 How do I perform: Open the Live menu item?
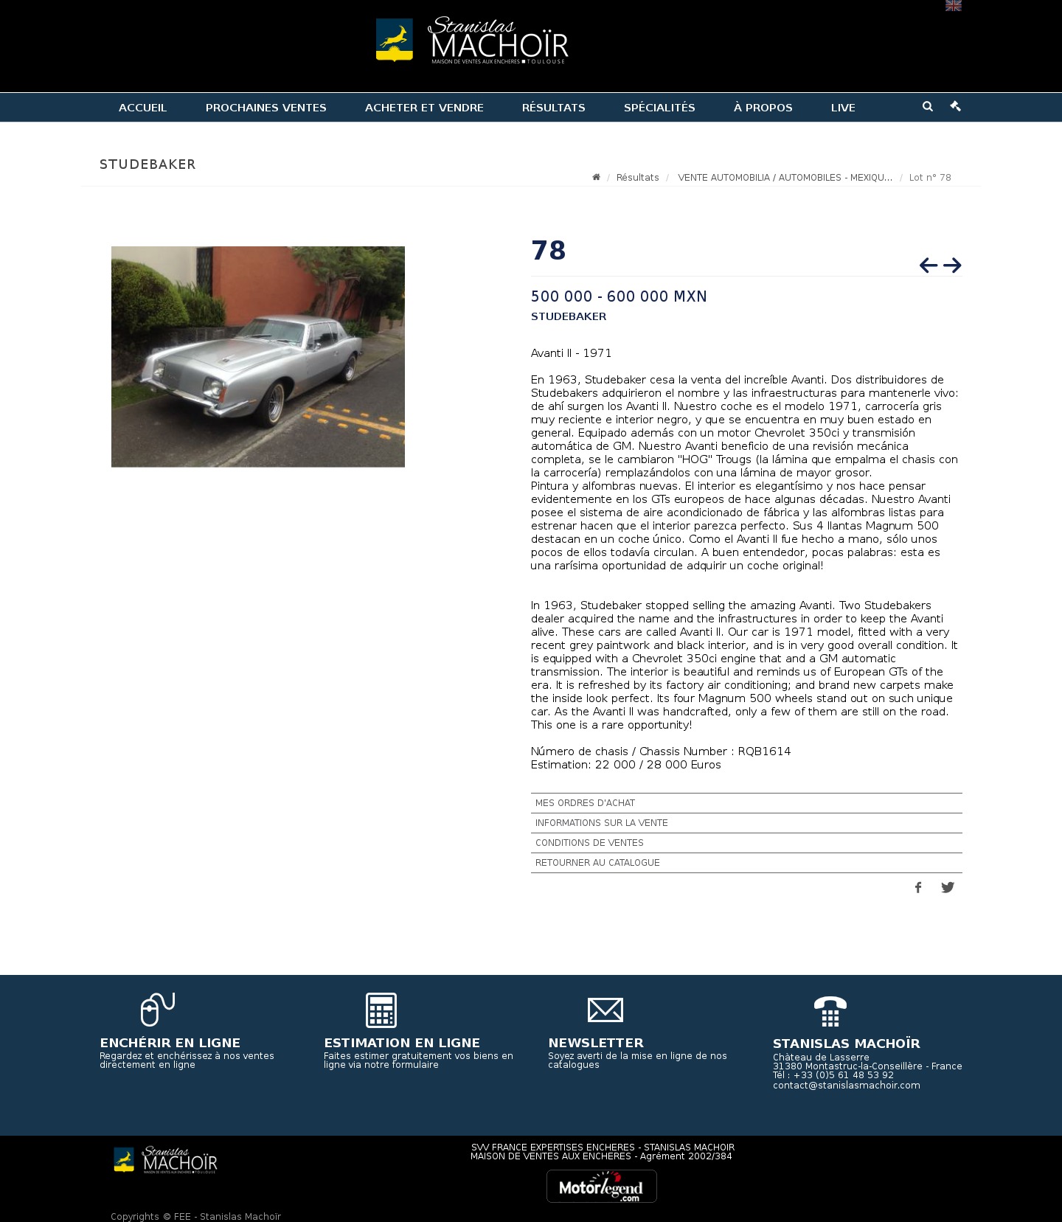(843, 108)
